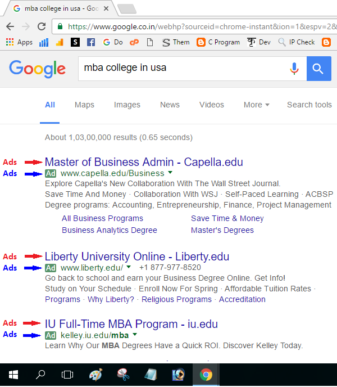The width and height of the screenshot is (337, 387).
Task: Open Windows taskbar search
Action: pos(40,375)
